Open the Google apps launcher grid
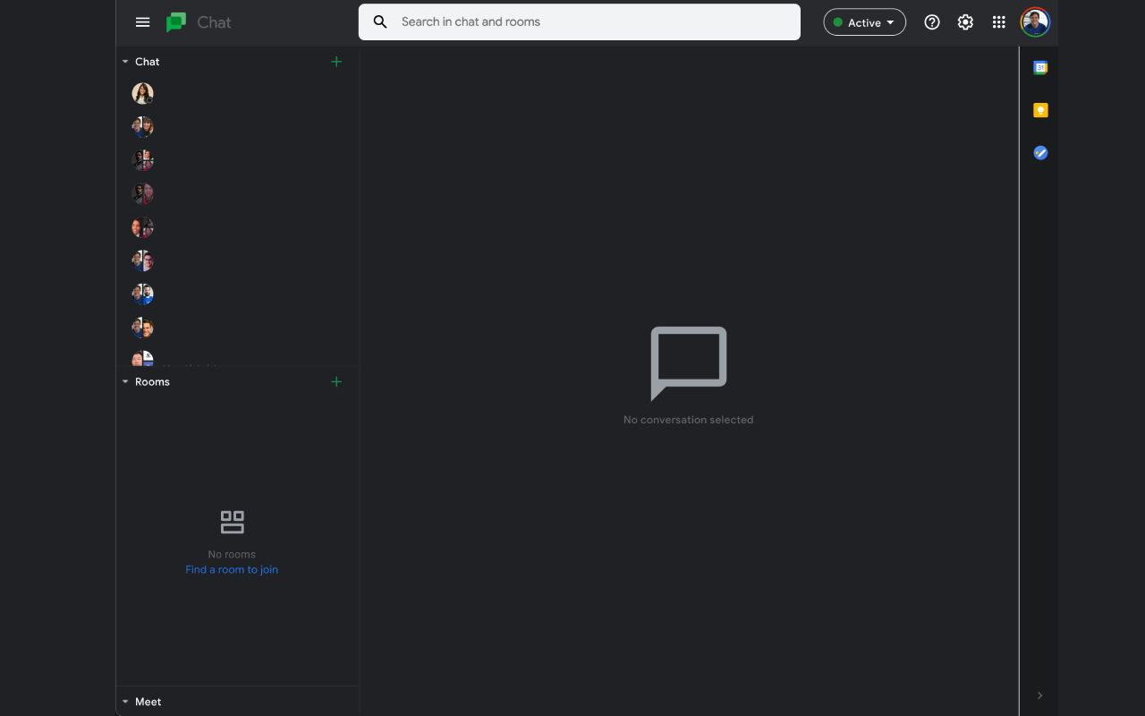Image resolution: width=1145 pixels, height=716 pixels. (999, 21)
